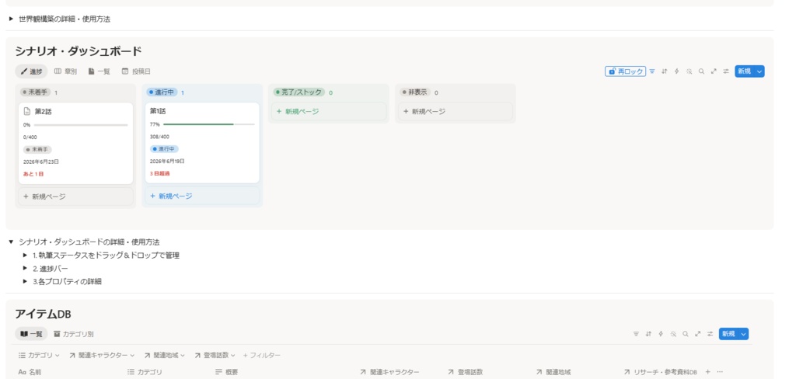Open sort icon in シナリオ・ダッシュボード toolbar
The width and height of the screenshot is (796, 379).
pyautogui.click(x=665, y=71)
